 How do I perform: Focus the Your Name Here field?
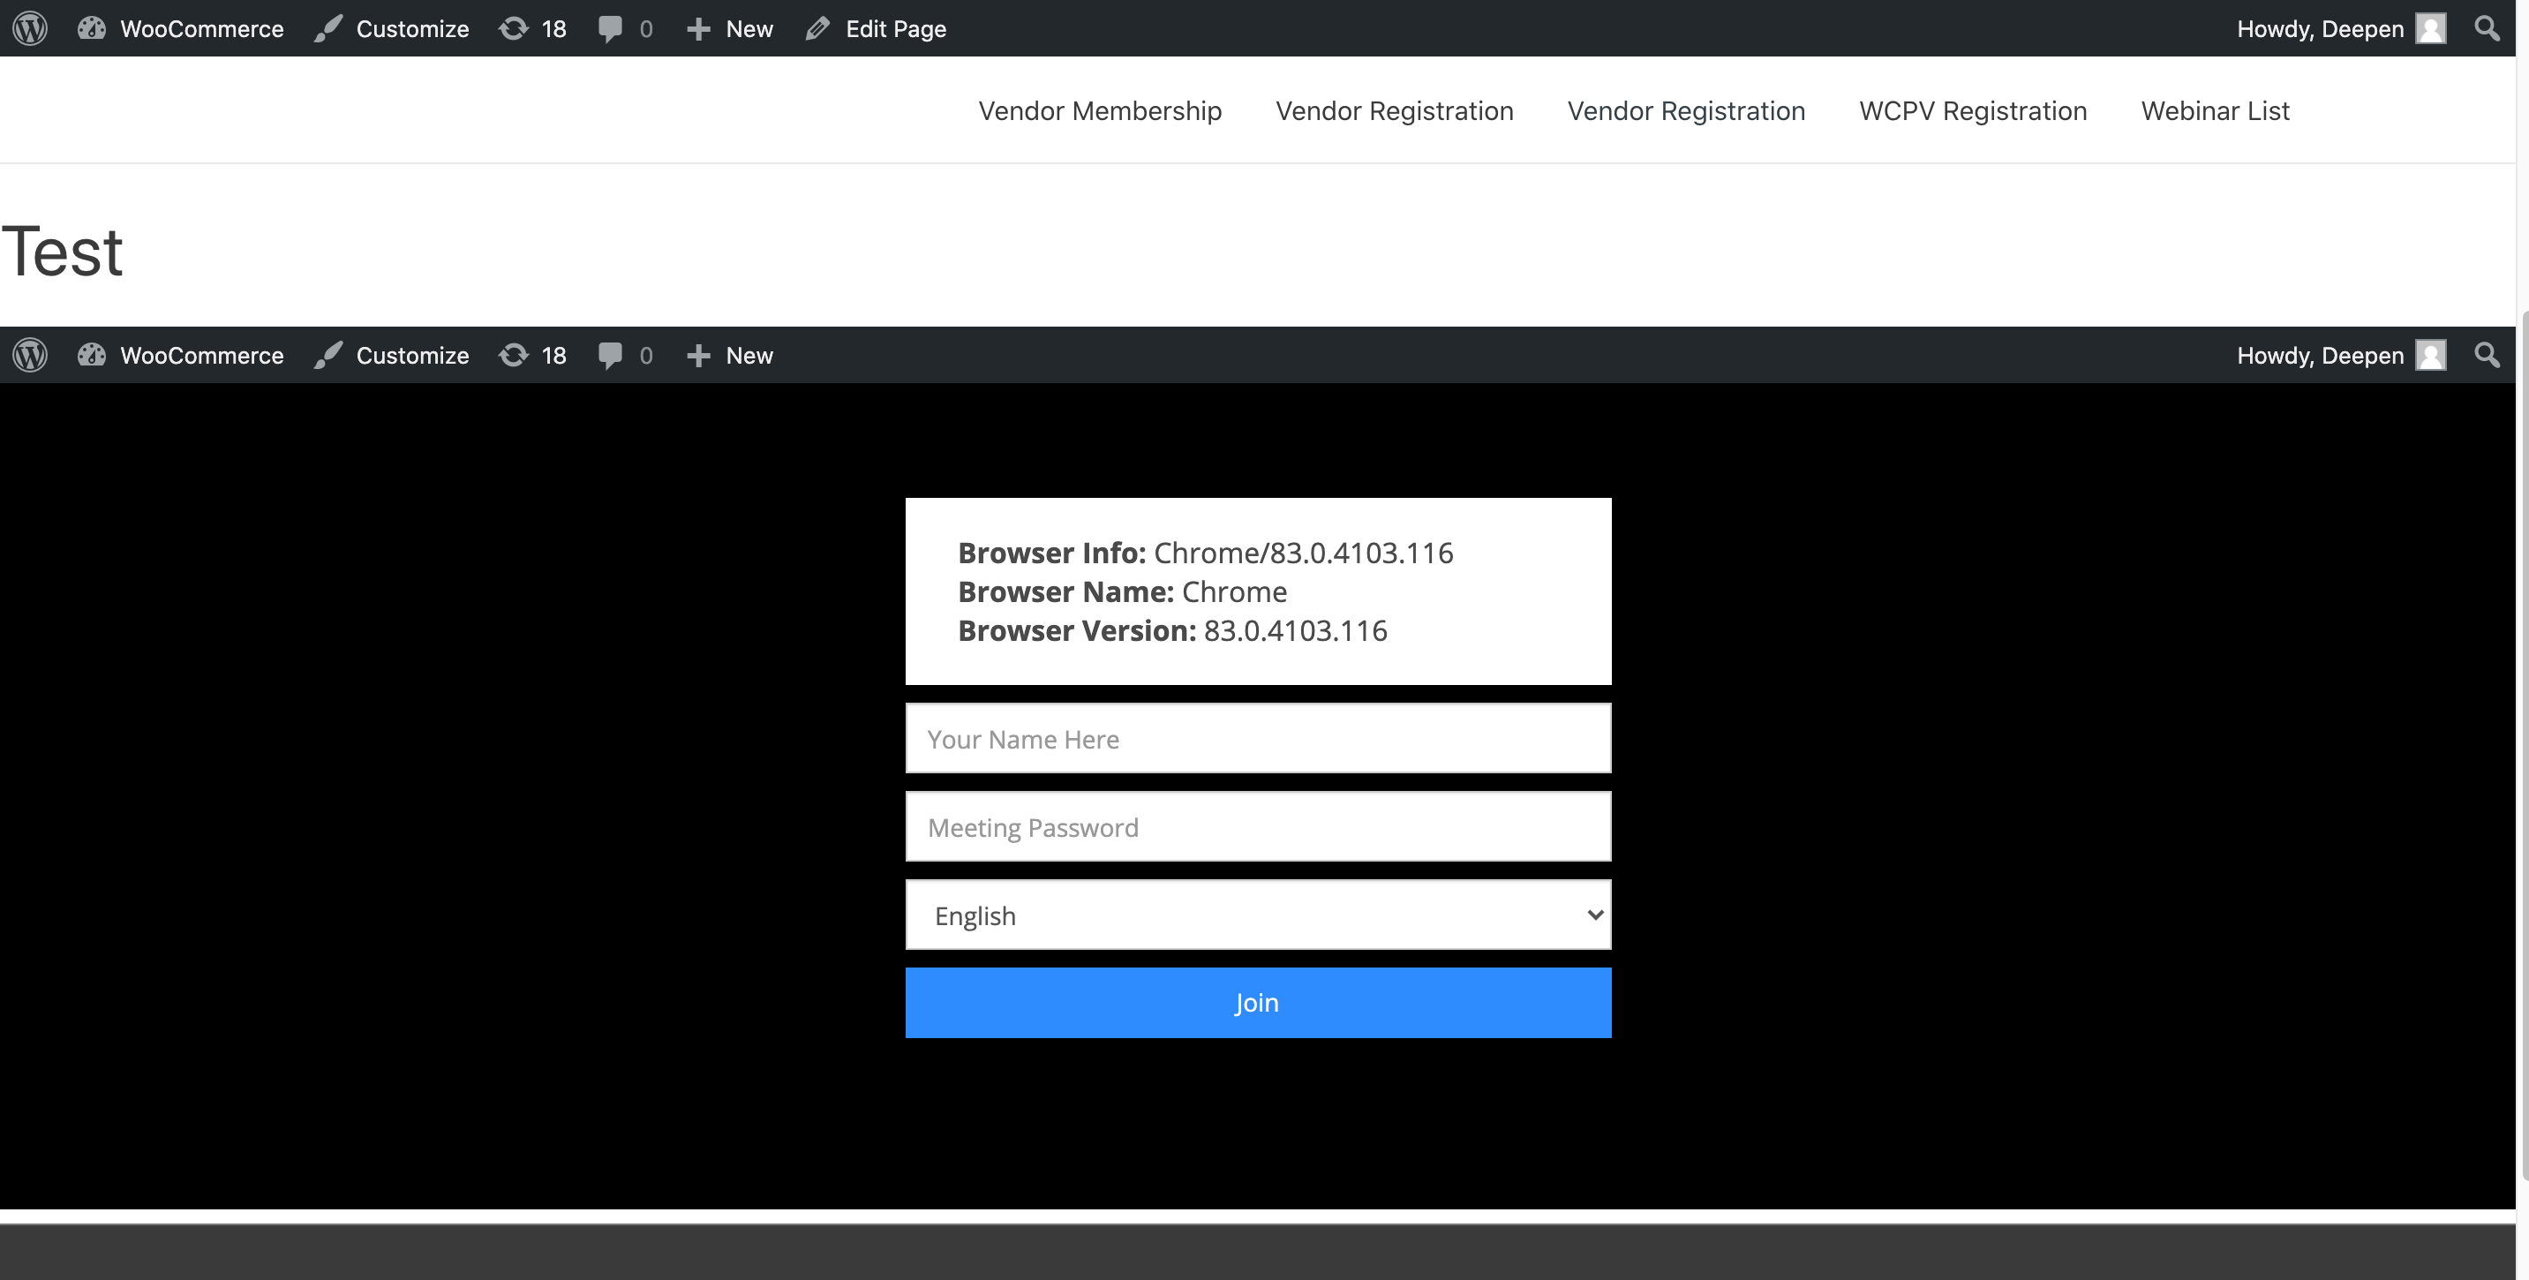click(x=1258, y=739)
